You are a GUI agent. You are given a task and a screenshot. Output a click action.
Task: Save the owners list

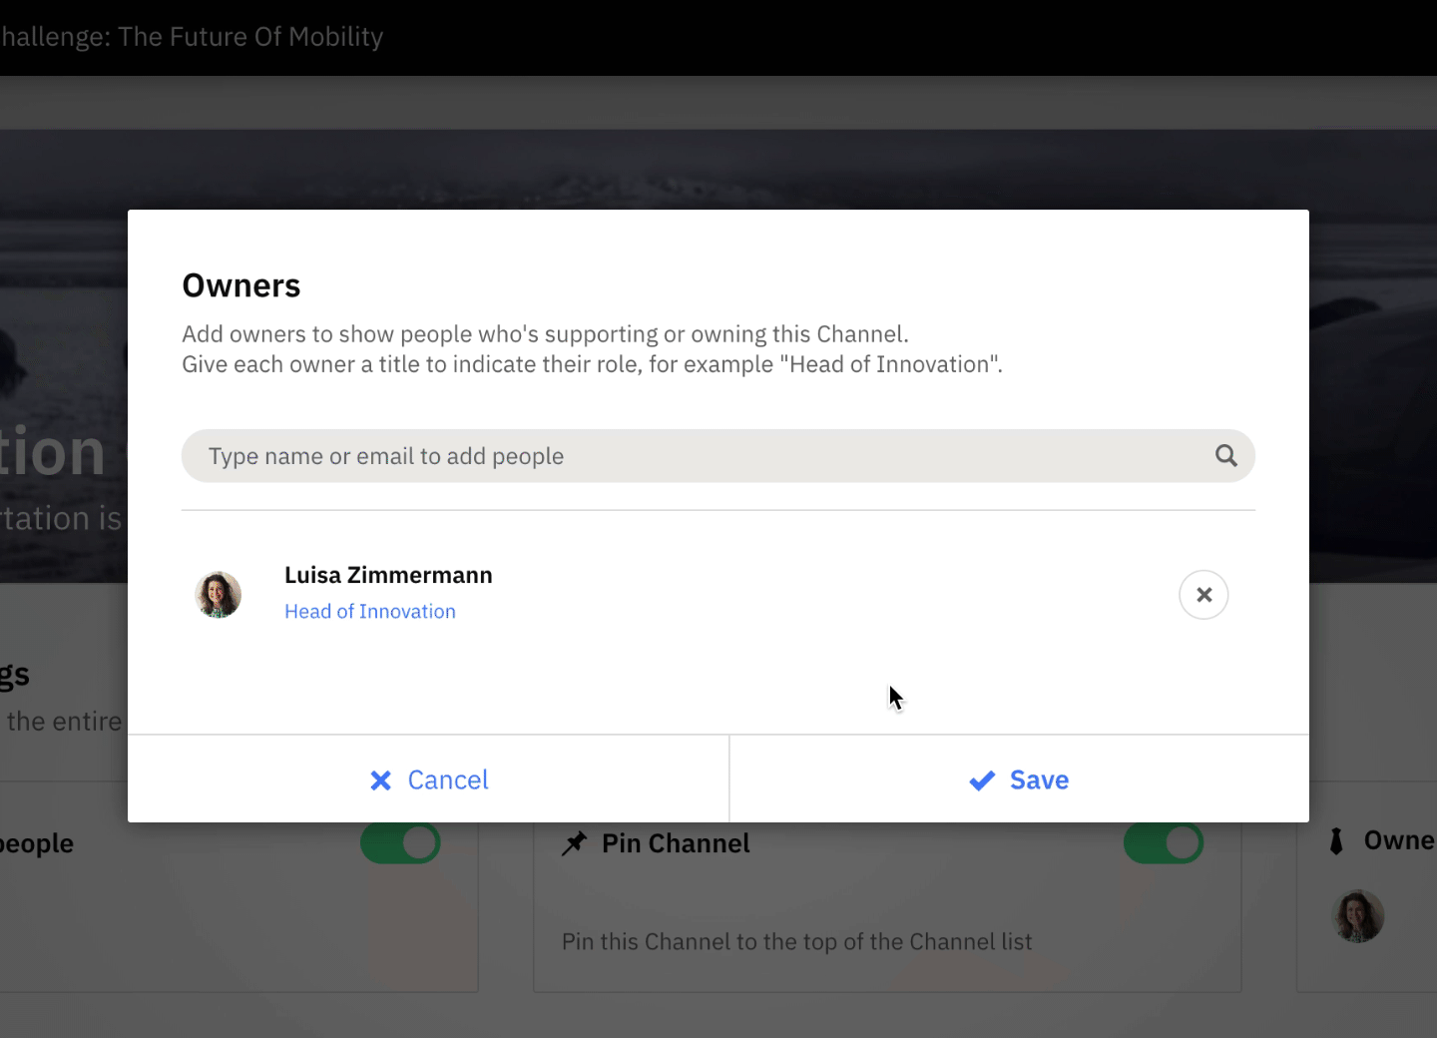[1019, 779]
